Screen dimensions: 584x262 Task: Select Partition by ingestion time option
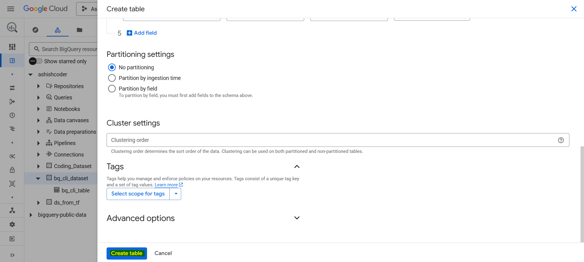(112, 78)
